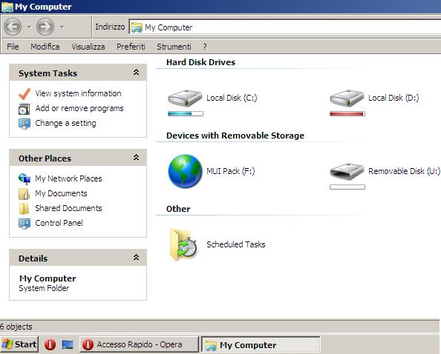Click the Shared Documents folder icon
This screenshot has height=354, width=441.
(24, 209)
